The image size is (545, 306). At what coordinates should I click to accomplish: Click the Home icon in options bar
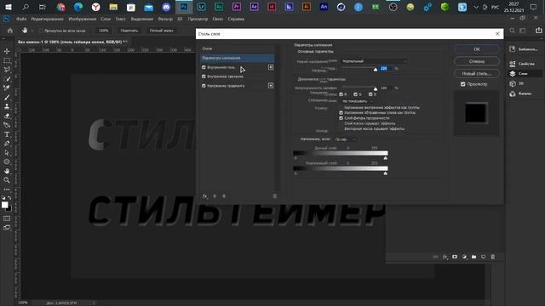coord(10,31)
